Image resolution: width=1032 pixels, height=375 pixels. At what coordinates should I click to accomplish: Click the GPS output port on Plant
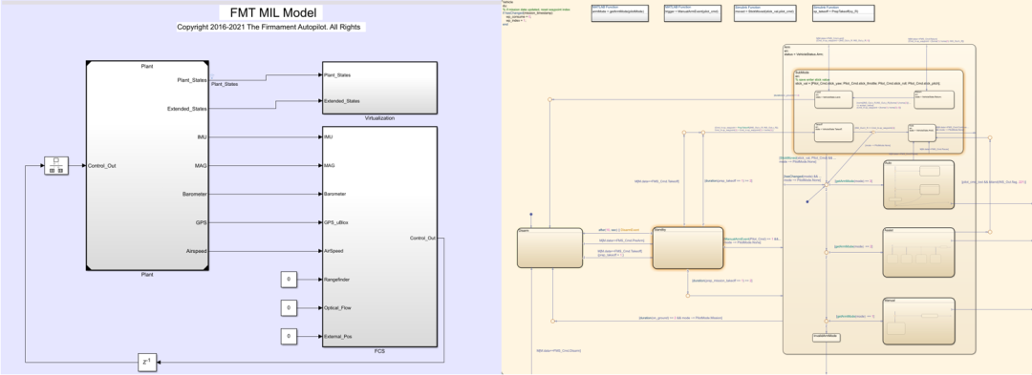point(202,222)
